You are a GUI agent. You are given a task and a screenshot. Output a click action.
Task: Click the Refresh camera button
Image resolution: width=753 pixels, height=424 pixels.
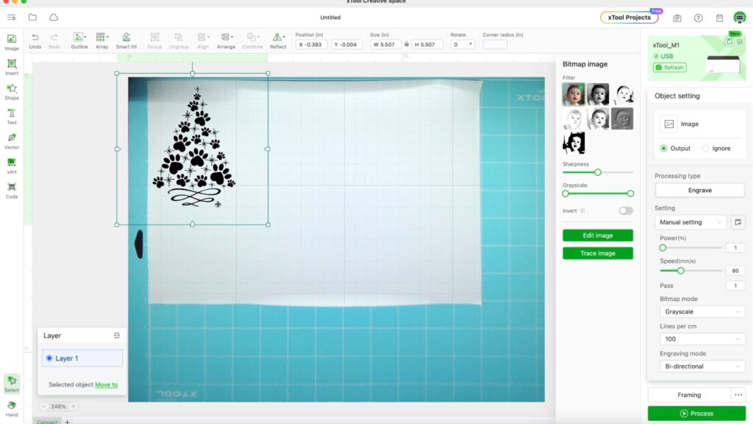coord(669,67)
